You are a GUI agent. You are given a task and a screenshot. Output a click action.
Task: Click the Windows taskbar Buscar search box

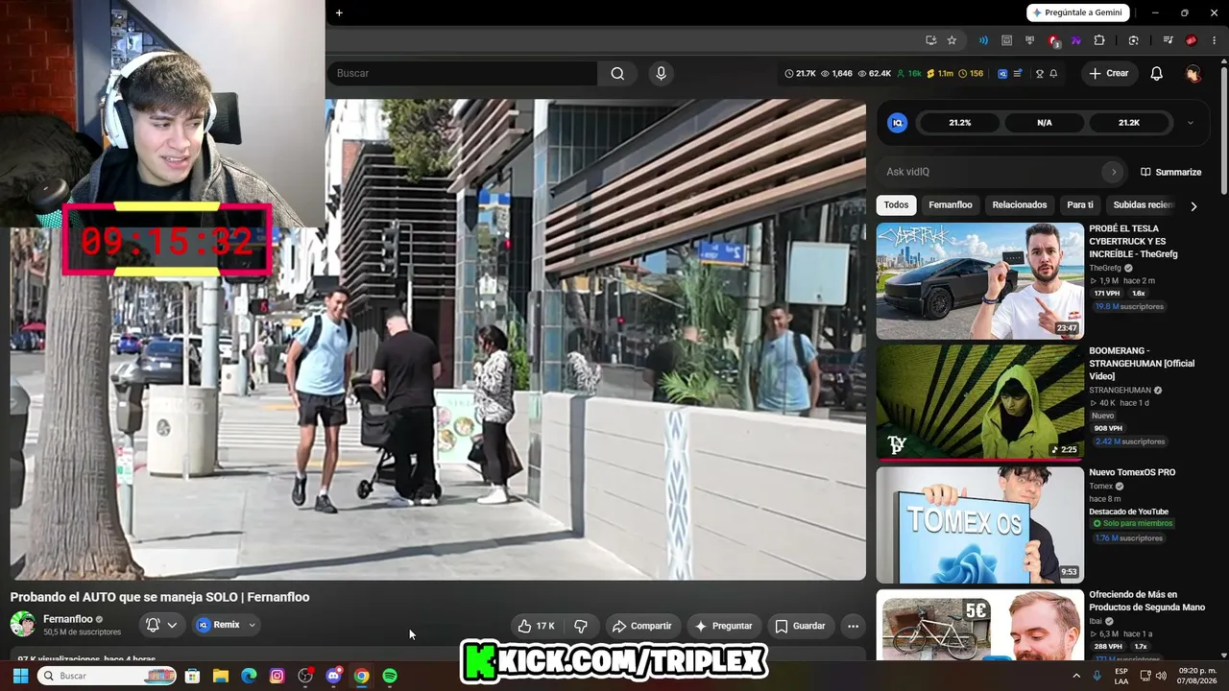point(108,676)
